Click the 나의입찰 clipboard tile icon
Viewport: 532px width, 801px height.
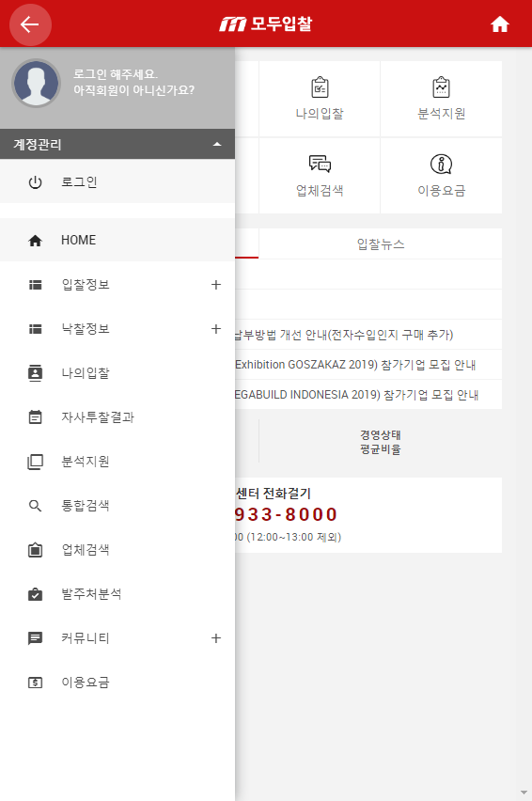click(x=321, y=87)
